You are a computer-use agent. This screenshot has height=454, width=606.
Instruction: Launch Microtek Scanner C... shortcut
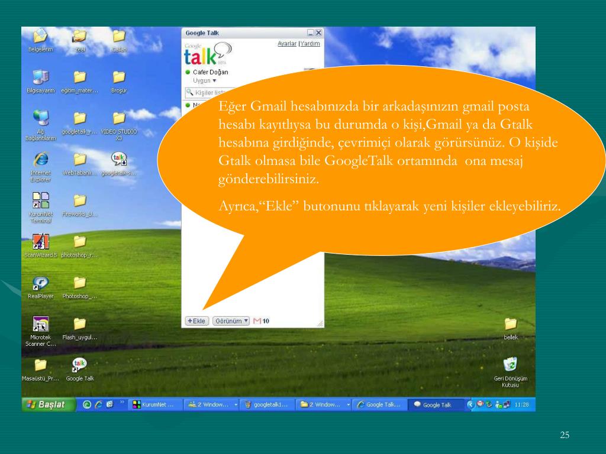41,331
